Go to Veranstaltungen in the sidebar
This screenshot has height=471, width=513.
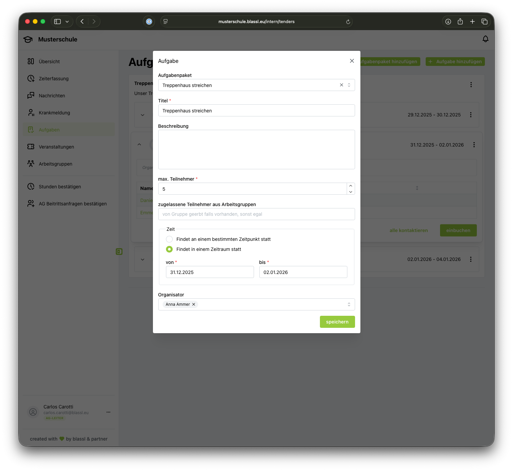56,147
